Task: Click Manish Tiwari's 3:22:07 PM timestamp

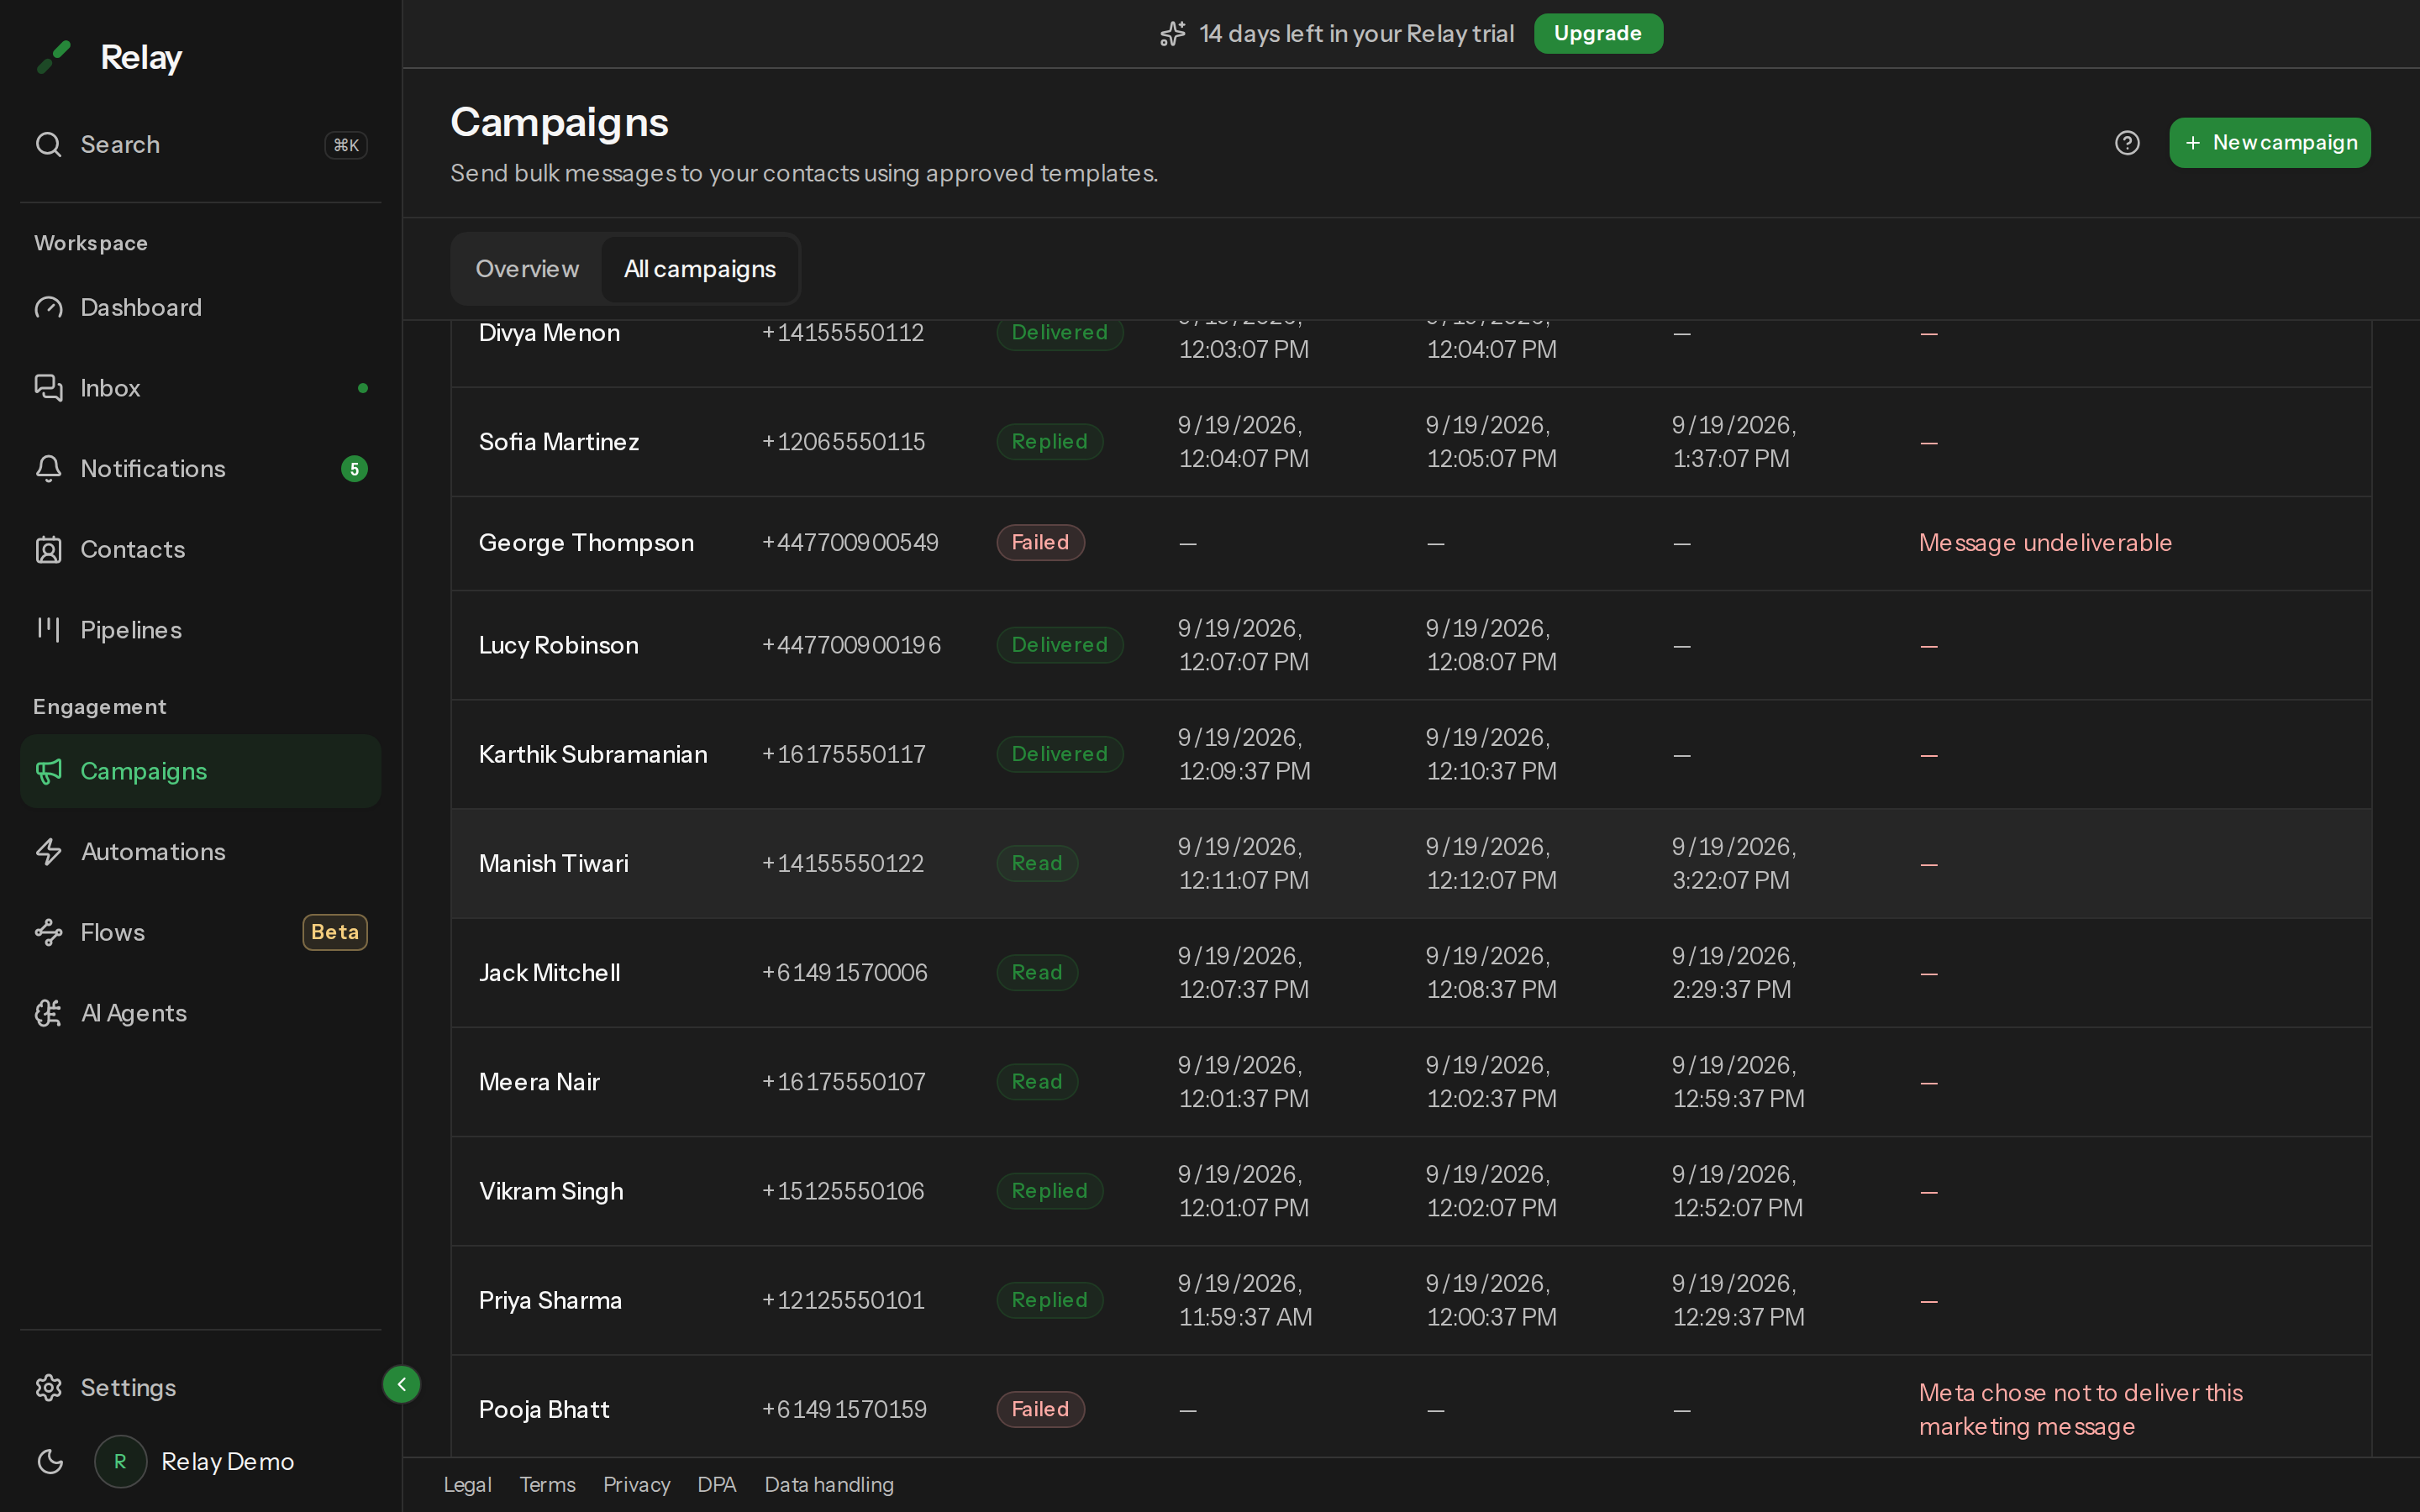Action: [1734, 863]
